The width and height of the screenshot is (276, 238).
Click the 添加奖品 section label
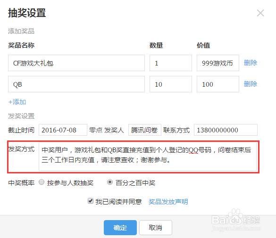click(21, 31)
